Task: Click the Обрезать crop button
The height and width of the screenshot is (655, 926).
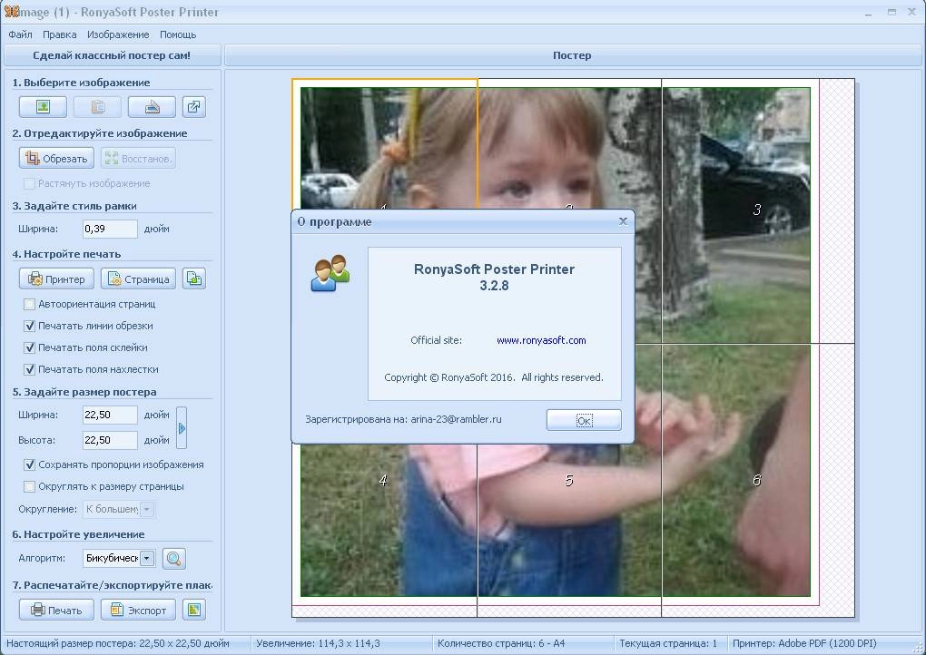Action: click(56, 158)
